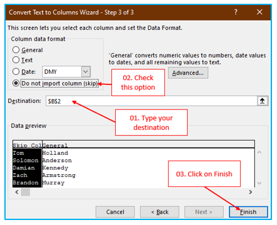
Task: Click 'Kennedy' in the data preview
Action: click(55, 167)
